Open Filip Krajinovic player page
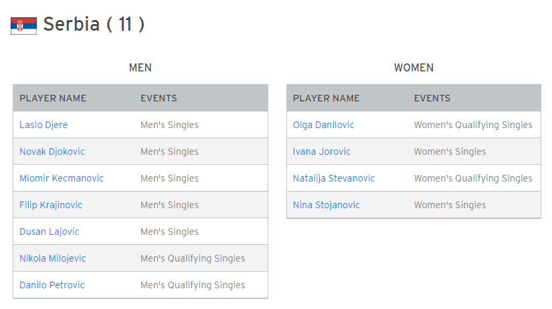The width and height of the screenshot is (552, 309). pos(51,205)
